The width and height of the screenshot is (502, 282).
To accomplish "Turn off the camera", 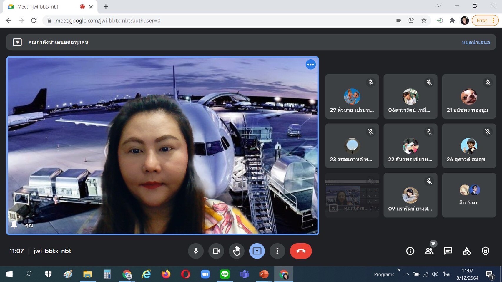I will coord(216,251).
